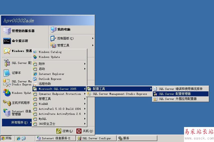Click the Manage Your Server icon
The image size is (214, 142).
point(7,31)
